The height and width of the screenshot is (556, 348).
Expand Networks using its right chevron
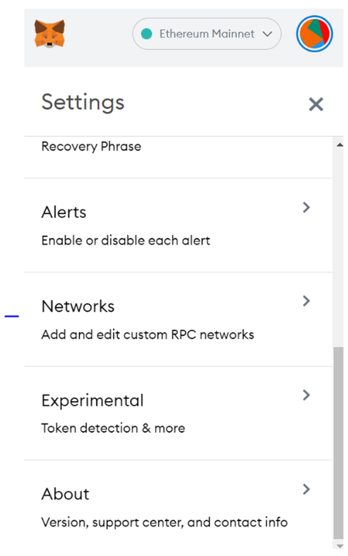306,301
